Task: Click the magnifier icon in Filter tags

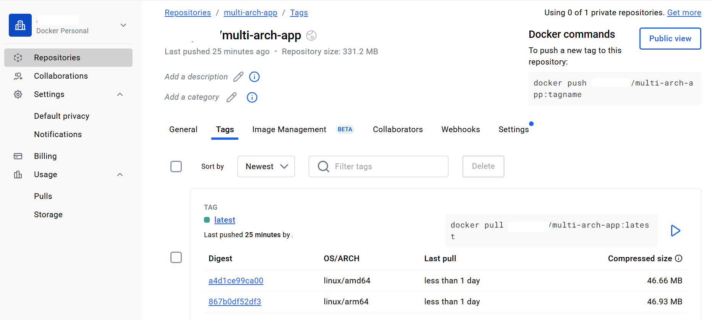Action: click(x=324, y=166)
